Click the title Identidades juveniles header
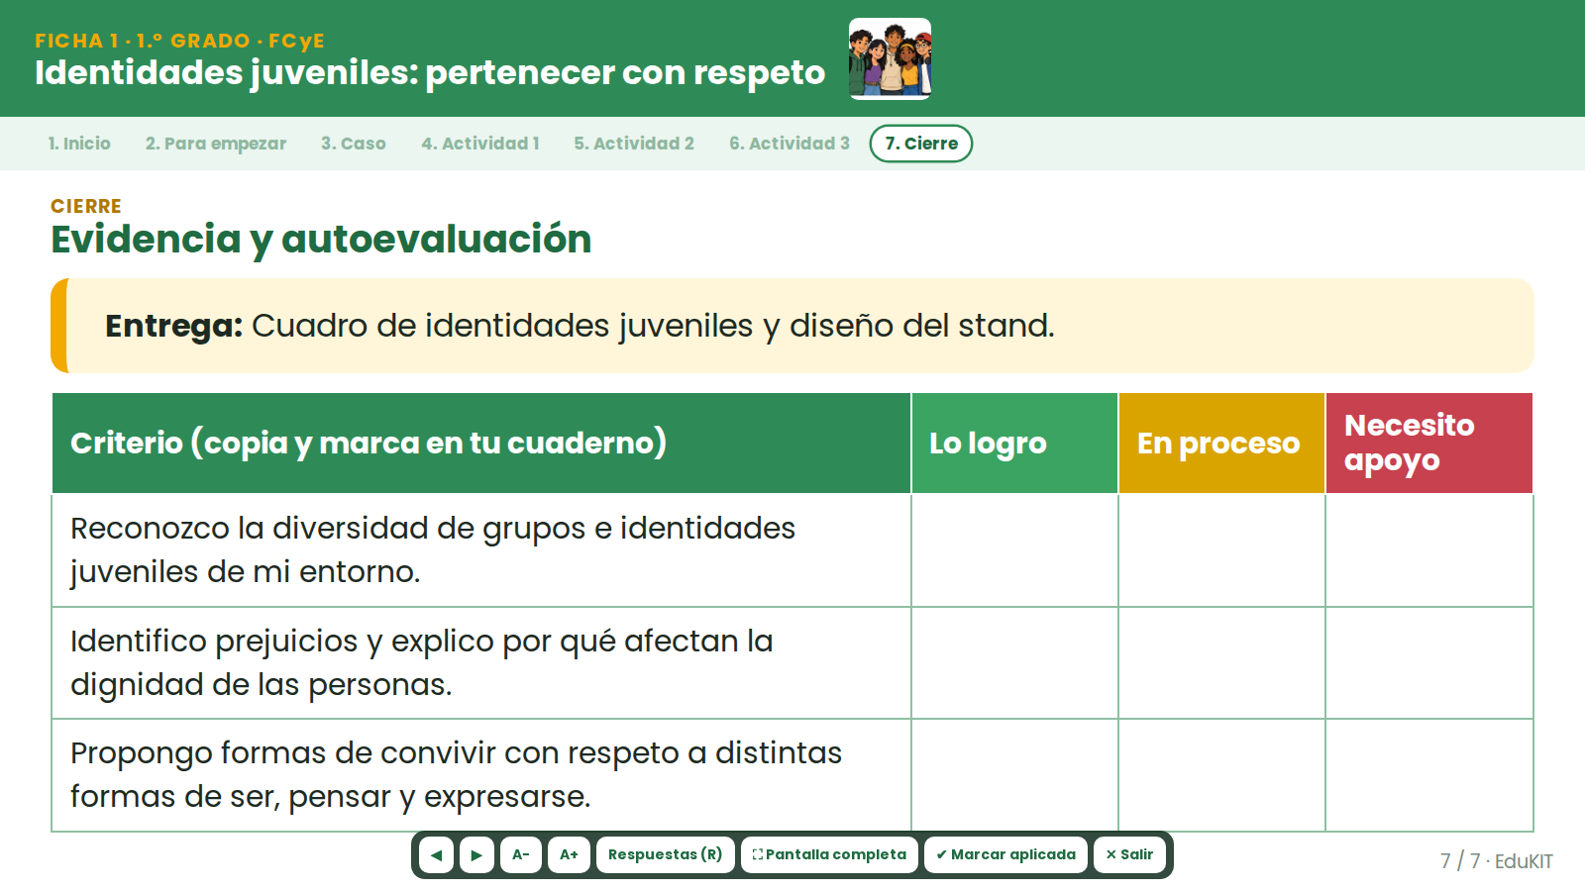Screen dimensions: 1585x891 pyautogui.click(x=430, y=72)
